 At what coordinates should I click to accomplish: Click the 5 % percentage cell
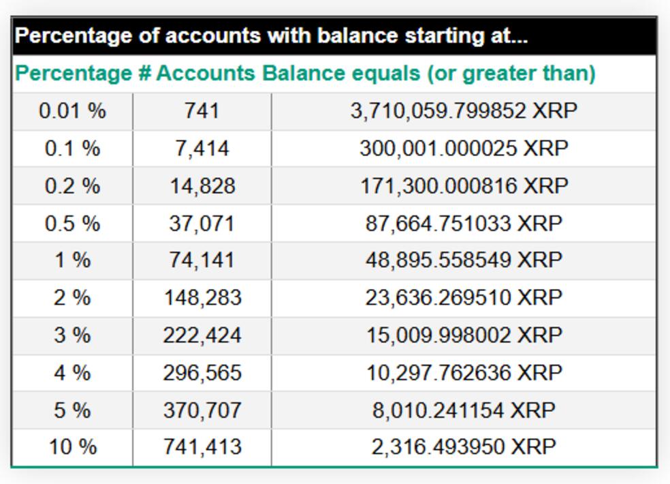pyautogui.click(x=72, y=410)
